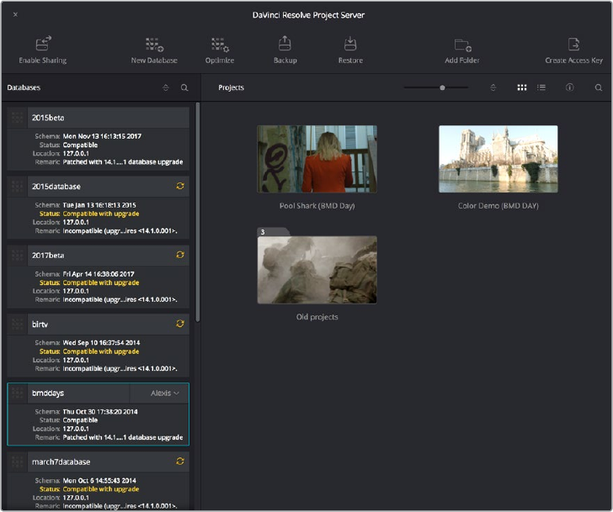Grab the drag handle of 2015beta
This screenshot has width=613, height=512.
pyautogui.click(x=17, y=118)
